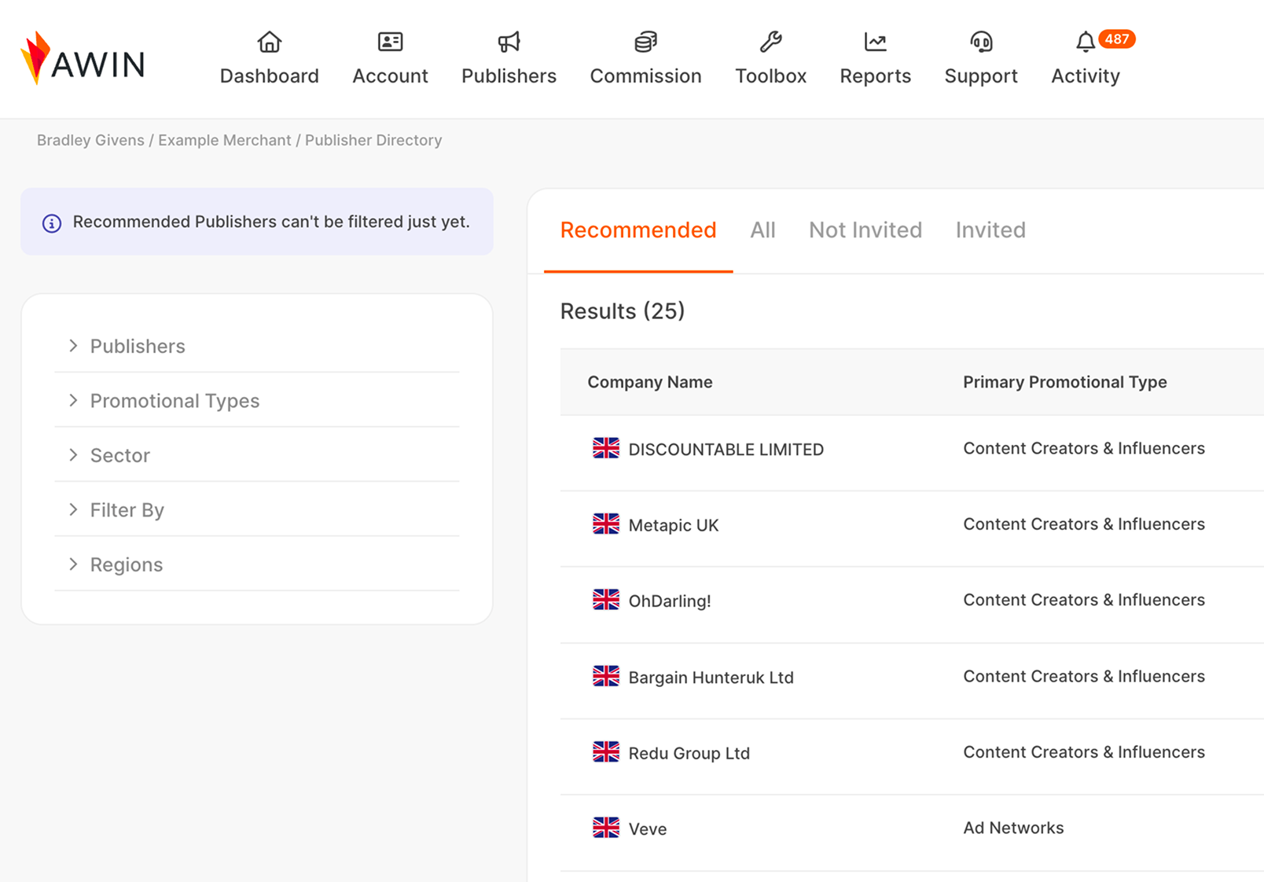
Task: Click UK flag beside Redu Group Ltd
Action: 606,752
